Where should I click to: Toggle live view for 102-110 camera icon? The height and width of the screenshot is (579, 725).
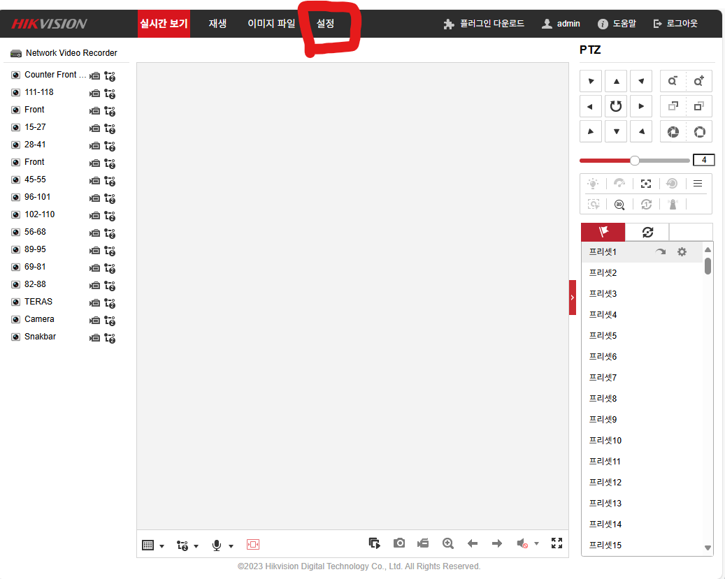tap(15, 215)
